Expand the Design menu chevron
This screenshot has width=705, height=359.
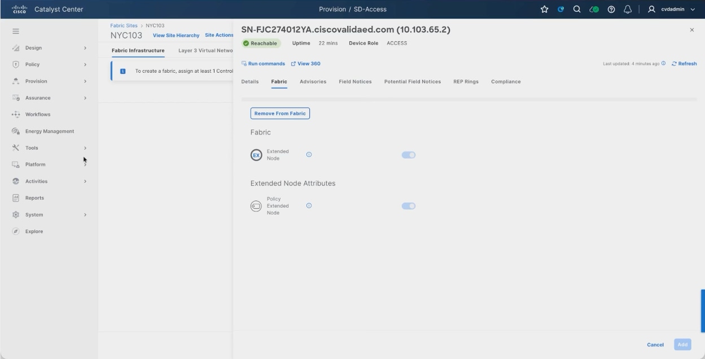(85, 48)
